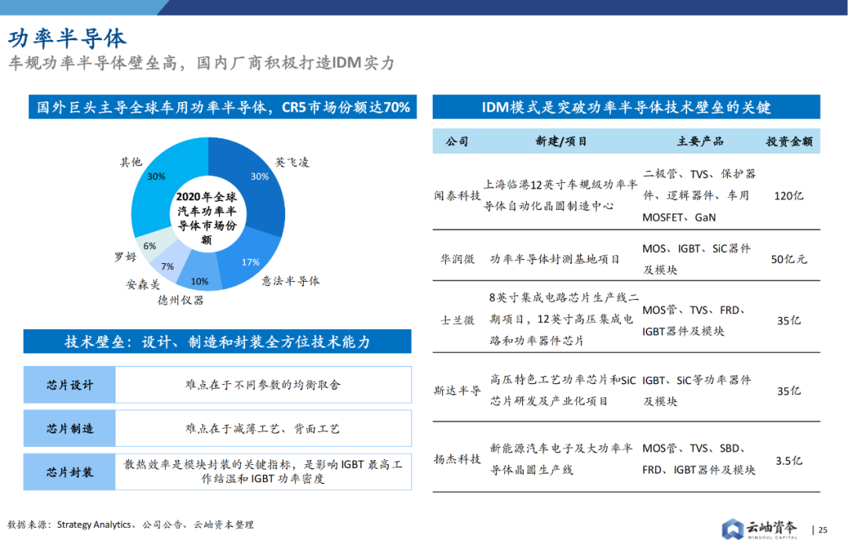Click the "10%" value on the donut chart
Image resolution: width=848 pixels, height=545 pixels.
coord(199,282)
